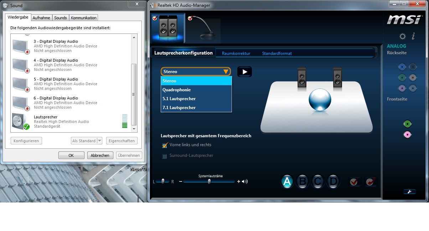Screen dimensions: 429x231
Task: Click Abbrechen in the Sound dialog
Action: tap(100, 155)
